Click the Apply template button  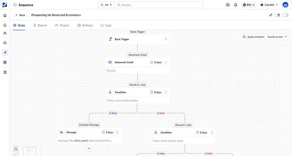[253, 37]
